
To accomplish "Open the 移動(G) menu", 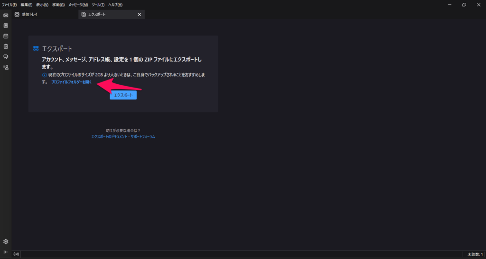I will (58, 5).
